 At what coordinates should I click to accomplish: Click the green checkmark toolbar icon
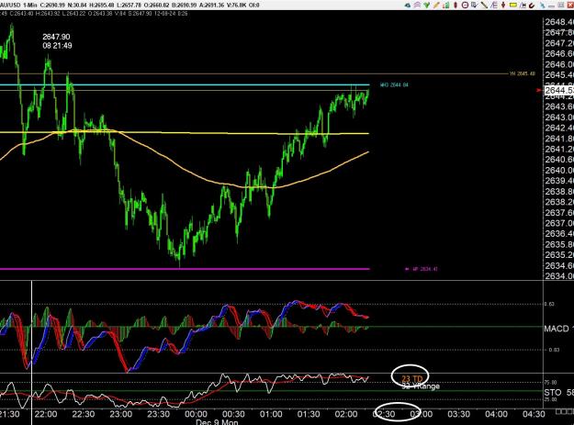coord(426,6)
